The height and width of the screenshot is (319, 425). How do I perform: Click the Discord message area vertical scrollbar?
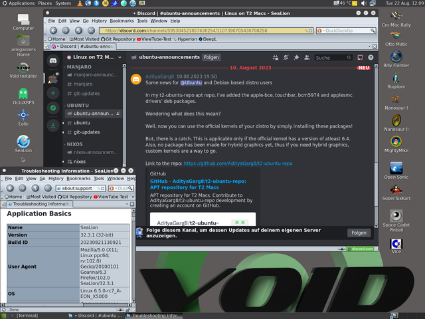[x=376, y=146]
